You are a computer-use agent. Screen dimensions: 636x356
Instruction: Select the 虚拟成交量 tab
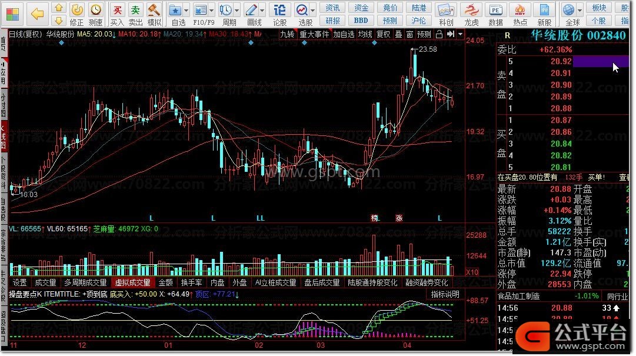[x=132, y=282]
